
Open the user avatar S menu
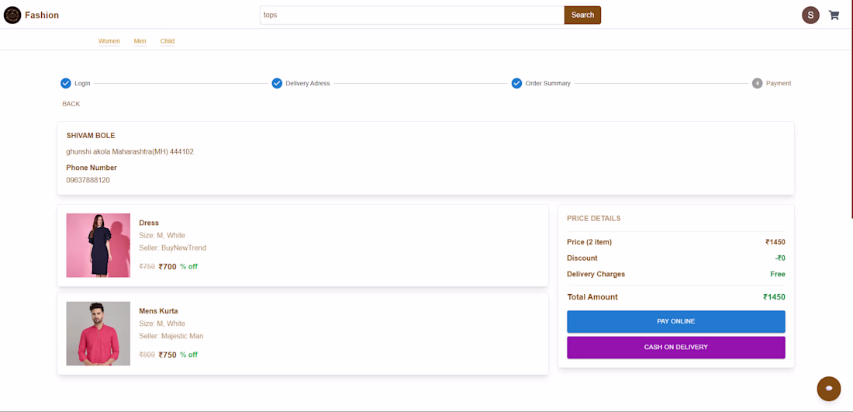(x=810, y=16)
